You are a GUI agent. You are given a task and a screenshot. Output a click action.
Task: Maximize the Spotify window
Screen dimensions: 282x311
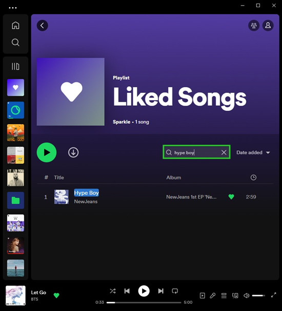coord(258,6)
